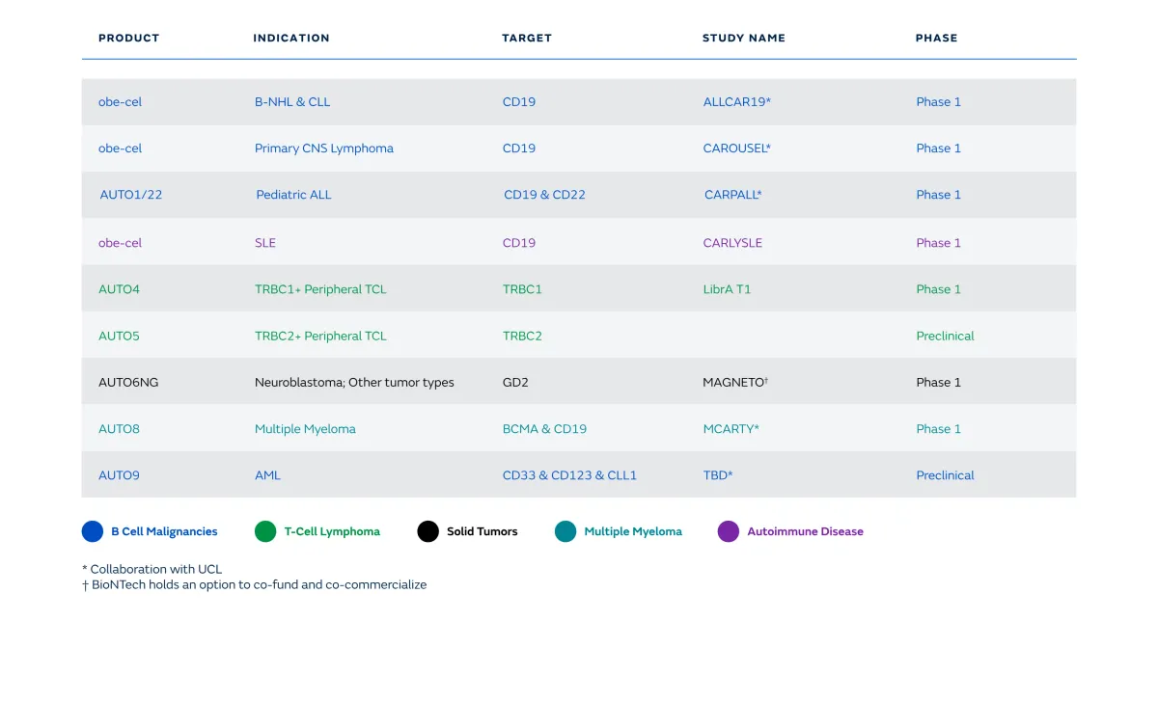The image size is (1158, 728).
Task: Open the CAROUSEL study link
Action: (736, 148)
